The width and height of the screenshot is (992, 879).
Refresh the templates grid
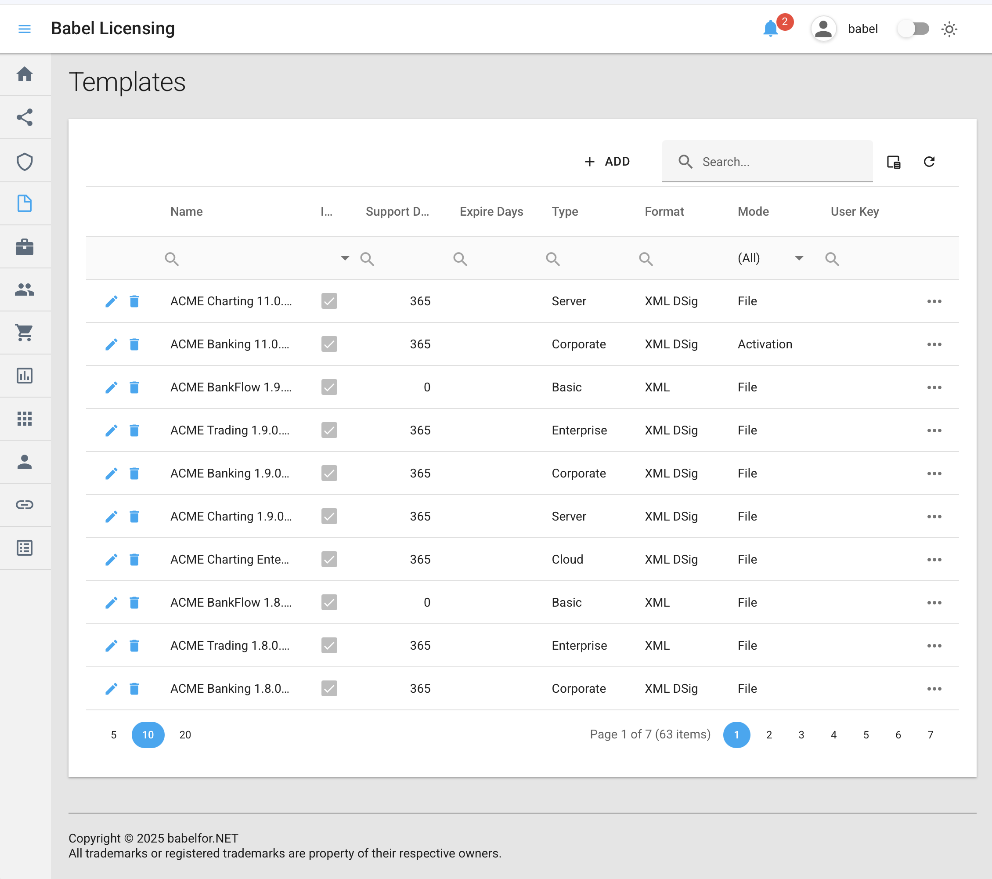coord(929,162)
